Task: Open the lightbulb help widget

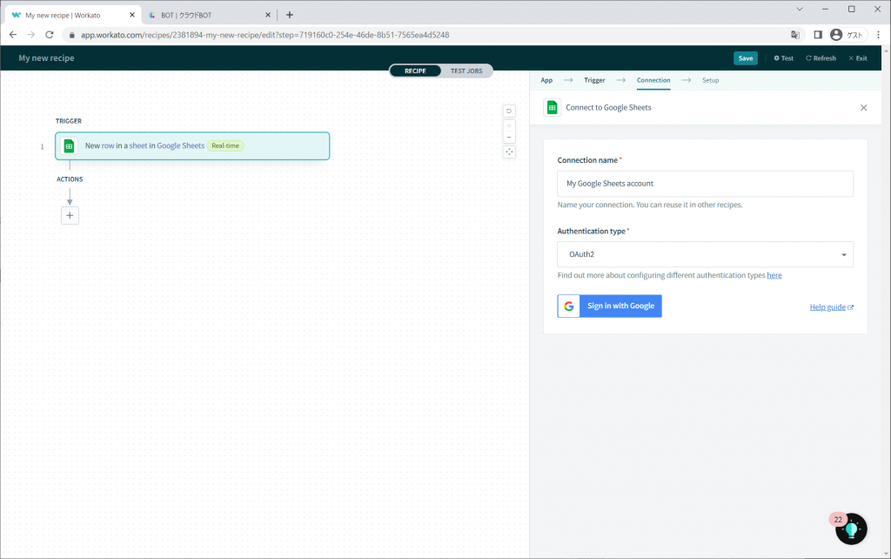Action: (851, 529)
